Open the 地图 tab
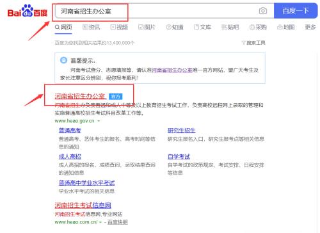 pos(286,27)
